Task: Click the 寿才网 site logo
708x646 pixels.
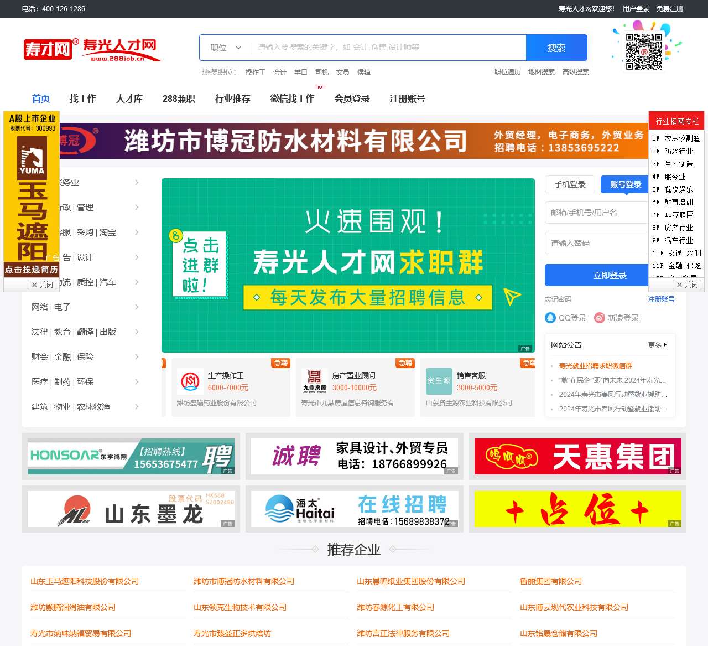Action: click(92, 49)
